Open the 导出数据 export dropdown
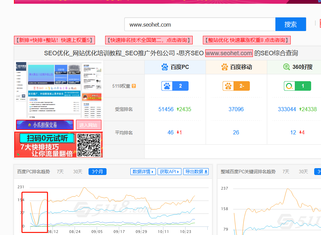This screenshot has height=235, width=321. [196, 172]
